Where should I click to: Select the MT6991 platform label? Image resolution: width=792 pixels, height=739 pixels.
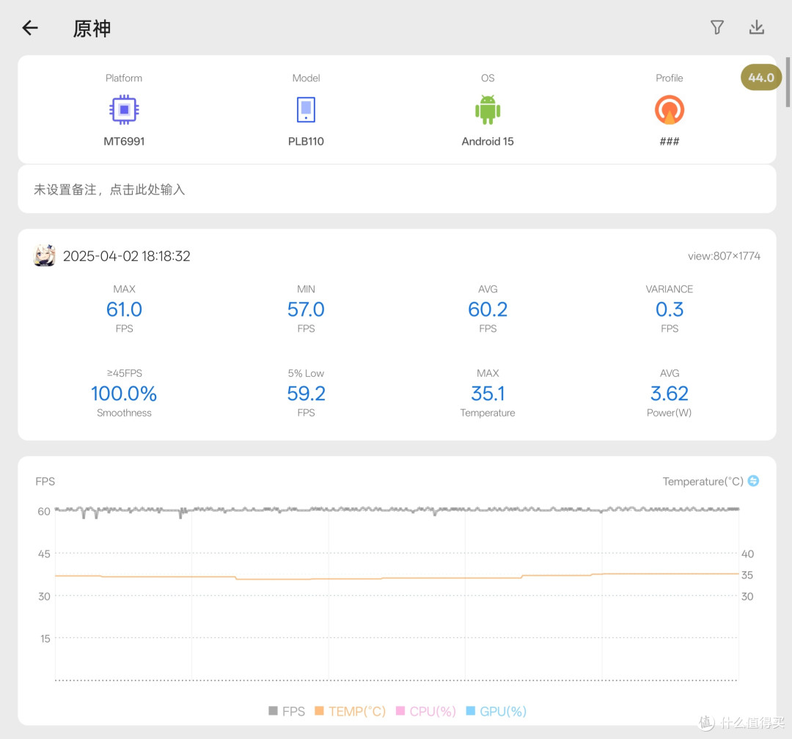(124, 141)
